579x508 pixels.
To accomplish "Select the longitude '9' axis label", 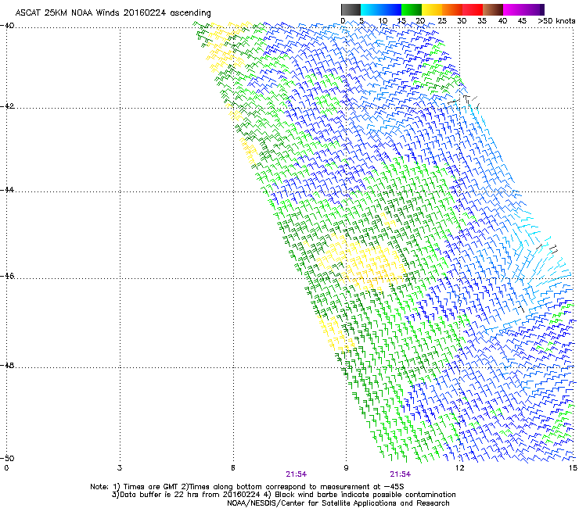I will [347, 468].
